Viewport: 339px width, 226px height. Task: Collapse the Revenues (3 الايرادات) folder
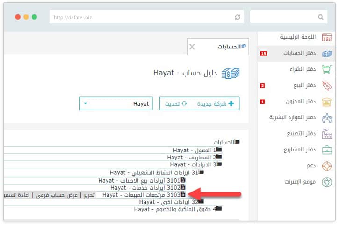219,164
